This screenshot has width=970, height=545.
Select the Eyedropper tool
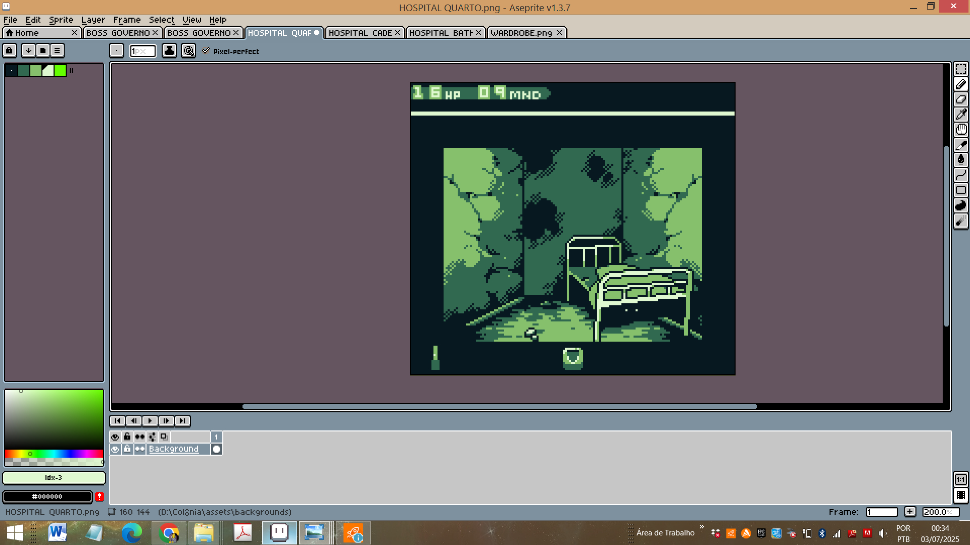pyautogui.click(x=960, y=115)
